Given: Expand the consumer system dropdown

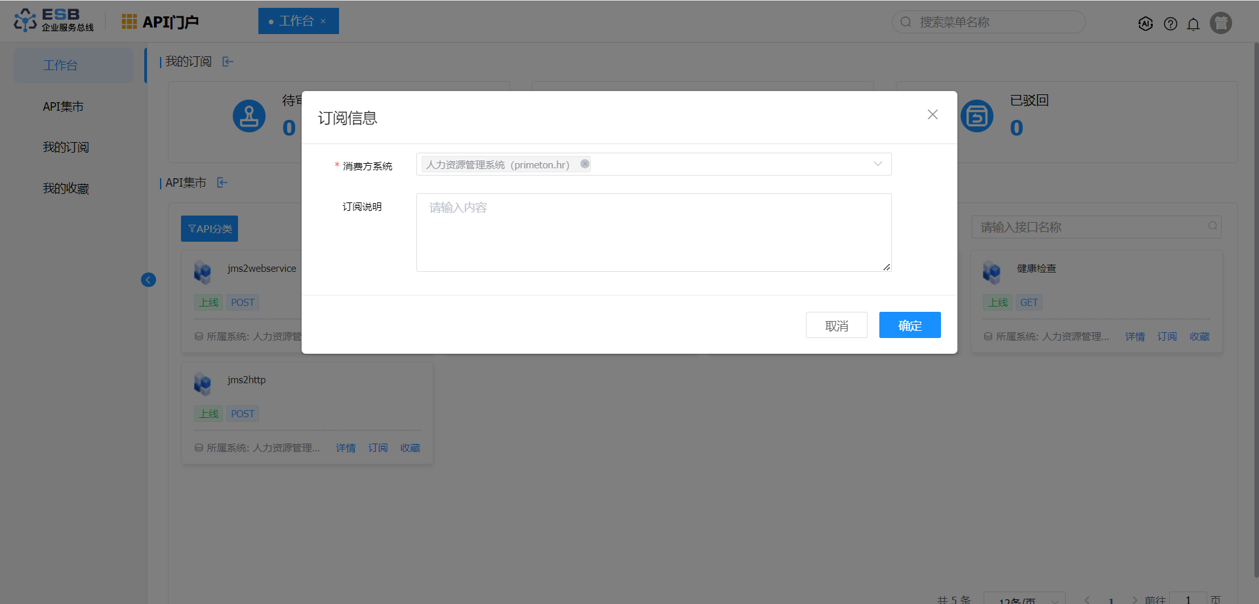Looking at the screenshot, I should 877,164.
